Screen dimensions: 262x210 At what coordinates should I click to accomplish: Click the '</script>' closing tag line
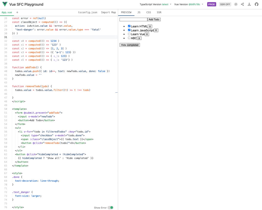tap(19, 101)
